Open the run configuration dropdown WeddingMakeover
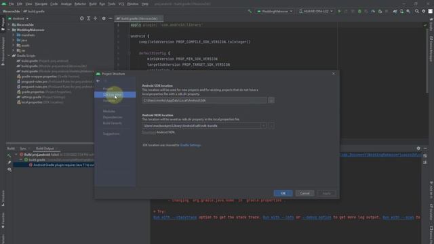 275,12
